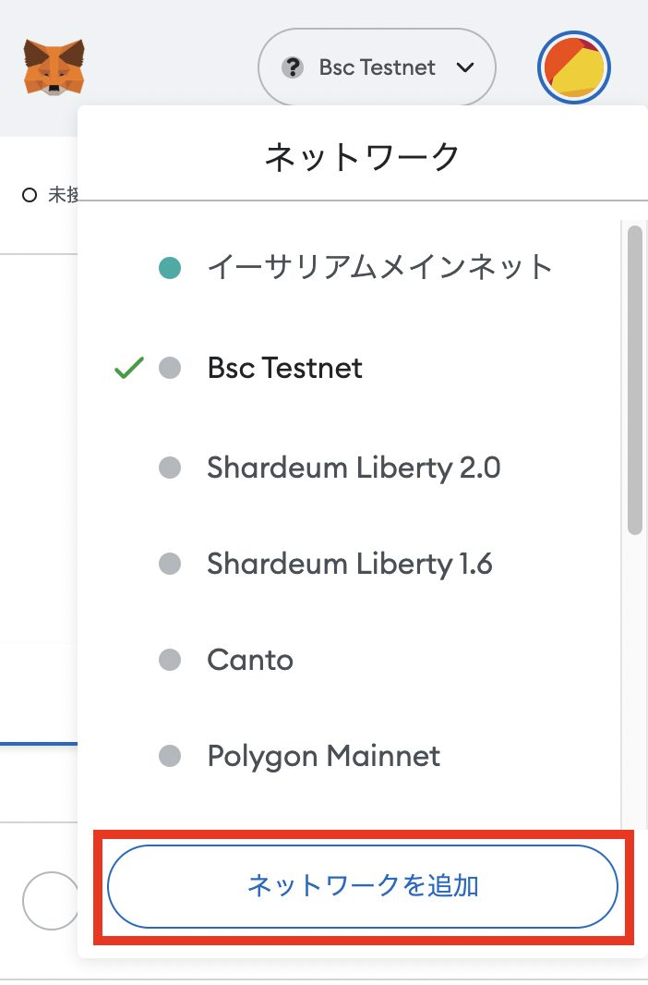
Task: Click the gray dot beside Shardeum Liberty 2.0
Action: [x=169, y=468]
